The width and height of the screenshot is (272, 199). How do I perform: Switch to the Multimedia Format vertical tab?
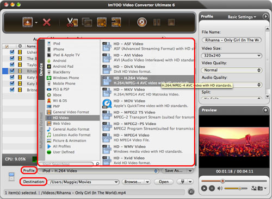click(41, 130)
